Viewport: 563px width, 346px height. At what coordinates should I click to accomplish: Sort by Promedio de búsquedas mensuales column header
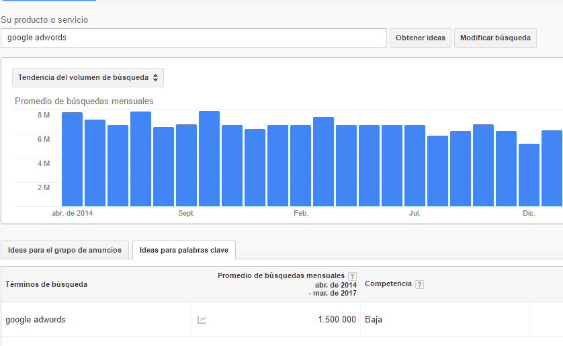[281, 275]
